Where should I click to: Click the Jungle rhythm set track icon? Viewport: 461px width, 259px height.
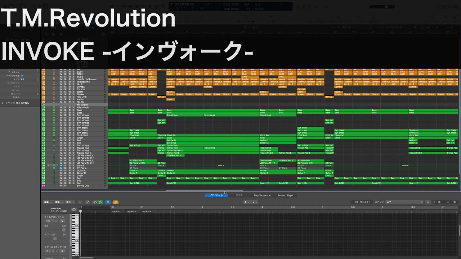pyautogui.click(x=54, y=79)
